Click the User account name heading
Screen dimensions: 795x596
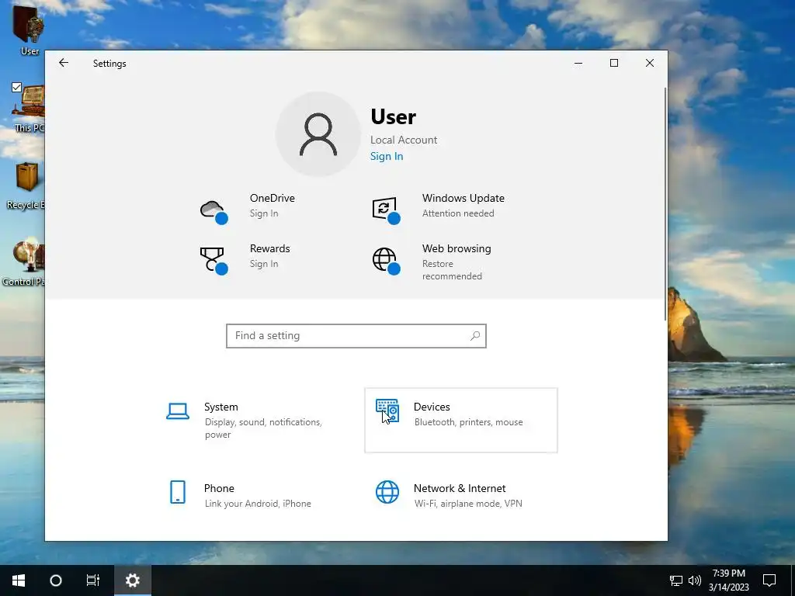tap(393, 116)
